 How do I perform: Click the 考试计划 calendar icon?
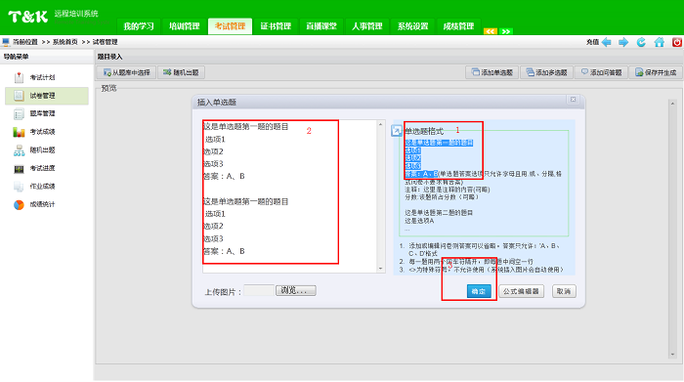click(19, 77)
